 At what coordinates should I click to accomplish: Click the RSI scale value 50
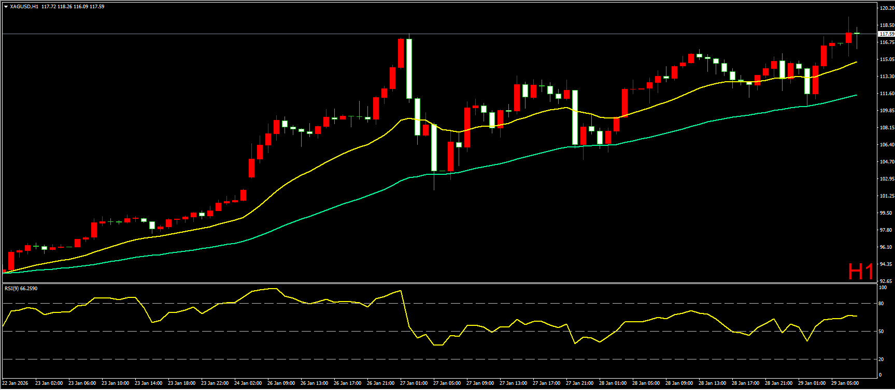[x=881, y=332]
